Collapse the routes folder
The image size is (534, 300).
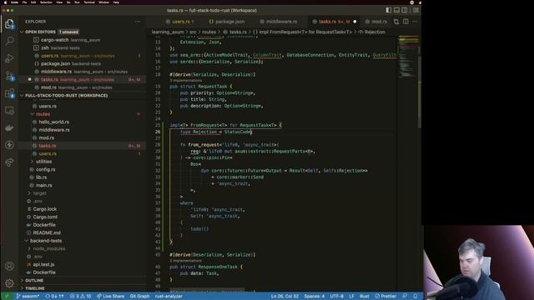[x=43, y=114]
